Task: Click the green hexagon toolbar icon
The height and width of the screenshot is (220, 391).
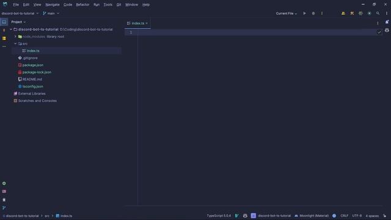Action: (360, 13)
